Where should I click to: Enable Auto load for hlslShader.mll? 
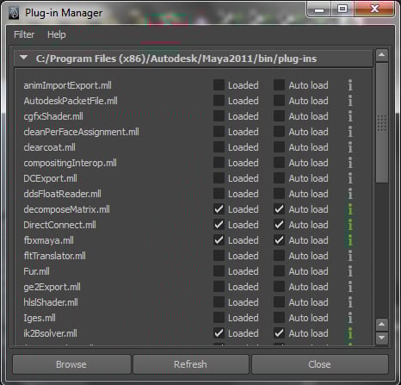(279, 302)
